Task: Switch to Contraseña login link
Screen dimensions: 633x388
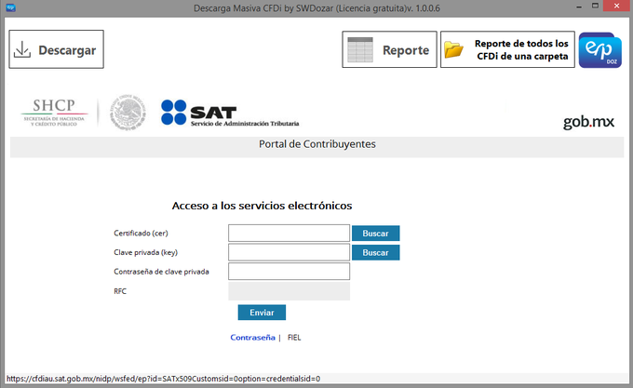Action: (x=252, y=338)
